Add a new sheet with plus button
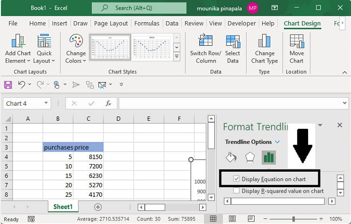Image resolution: width=351 pixels, height=224 pixels. [x=98, y=207]
